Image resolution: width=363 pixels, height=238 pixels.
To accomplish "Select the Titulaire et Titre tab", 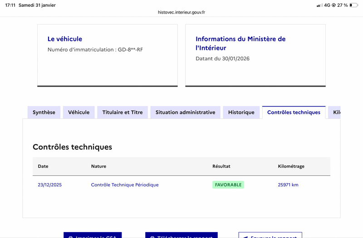I will 123,112.
